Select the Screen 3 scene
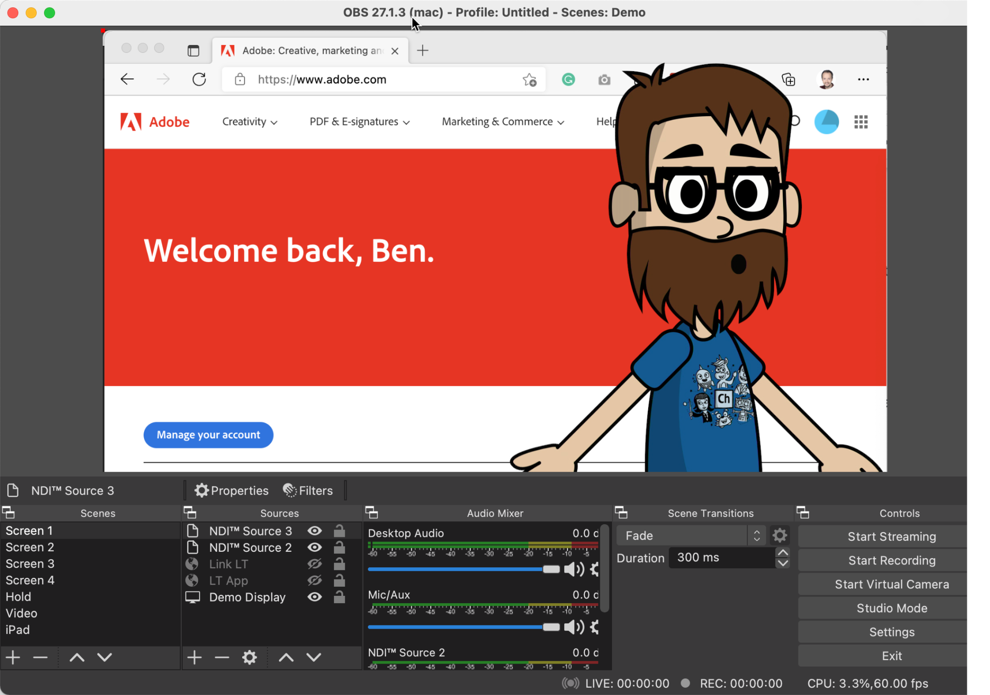Viewport: 990px width, 695px height. coord(29,563)
